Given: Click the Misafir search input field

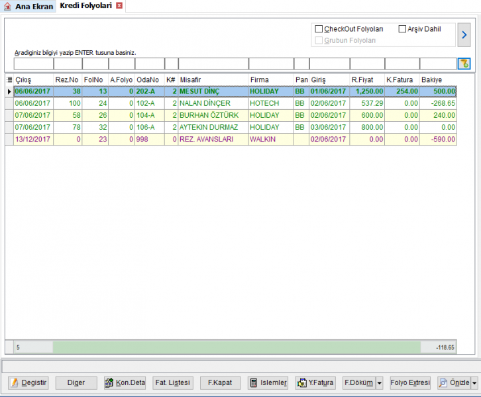Looking at the screenshot, I should click(213, 64).
